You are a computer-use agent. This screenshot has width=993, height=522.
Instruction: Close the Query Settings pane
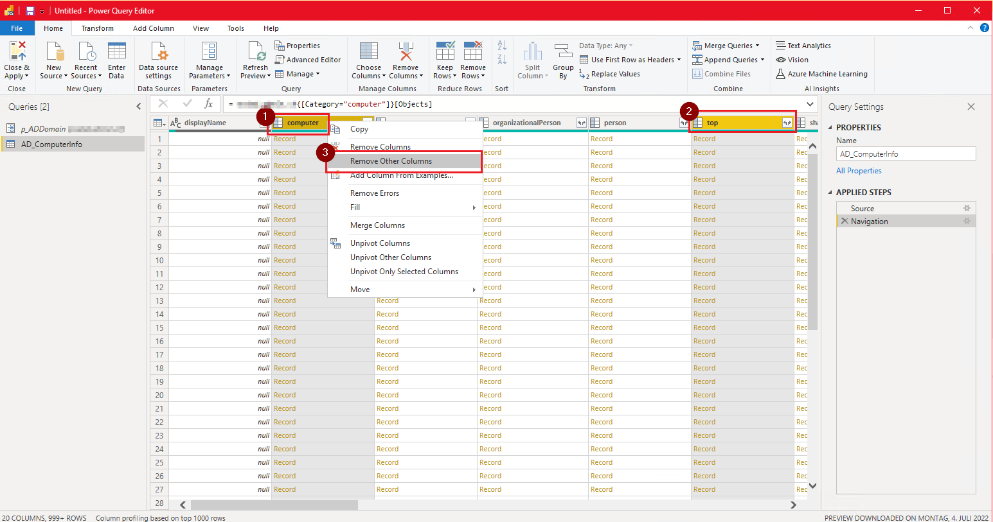point(971,107)
